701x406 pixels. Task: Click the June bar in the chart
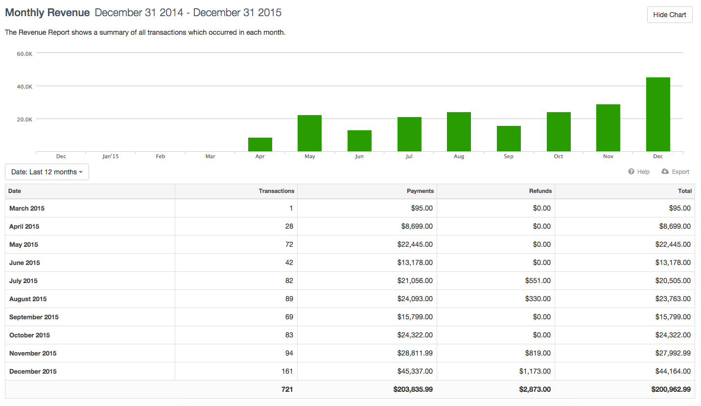(x=359, y=141)
